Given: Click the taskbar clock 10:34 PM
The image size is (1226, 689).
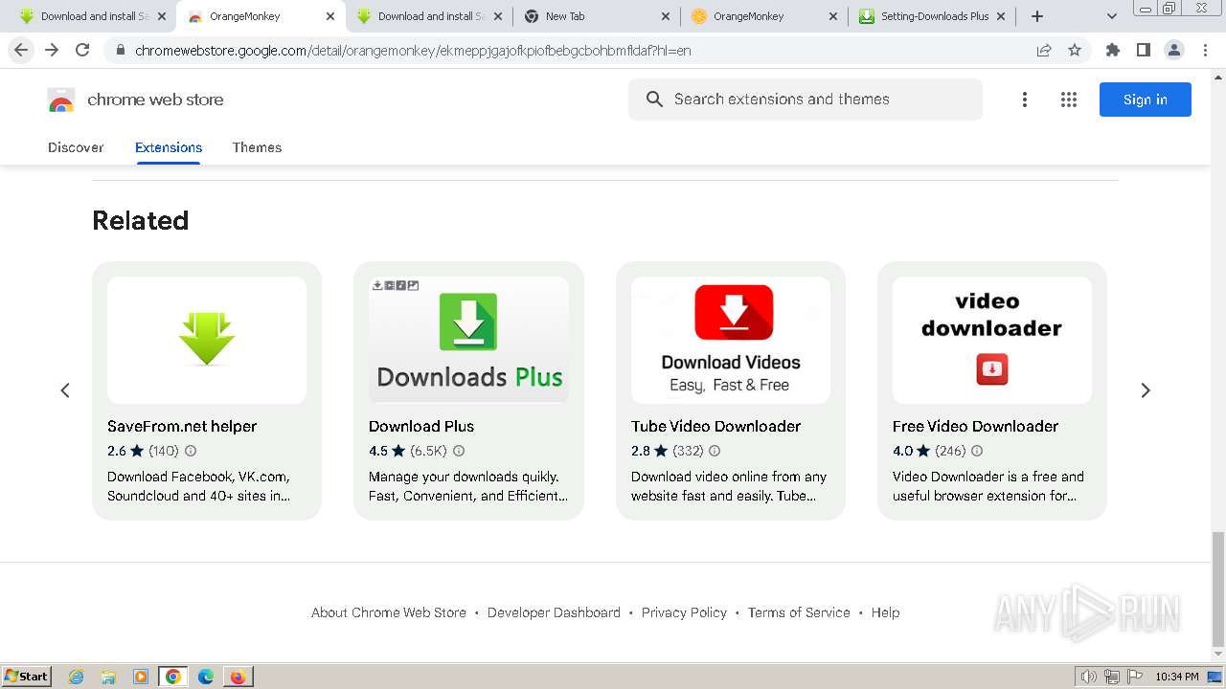Looking at the screenshot, I should click(x=1177, y=677).
